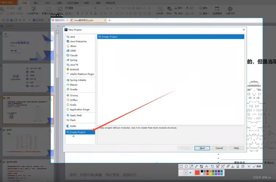Select Gradle project type
This screenshot has height=182, width=276.
tap(80, 89)
